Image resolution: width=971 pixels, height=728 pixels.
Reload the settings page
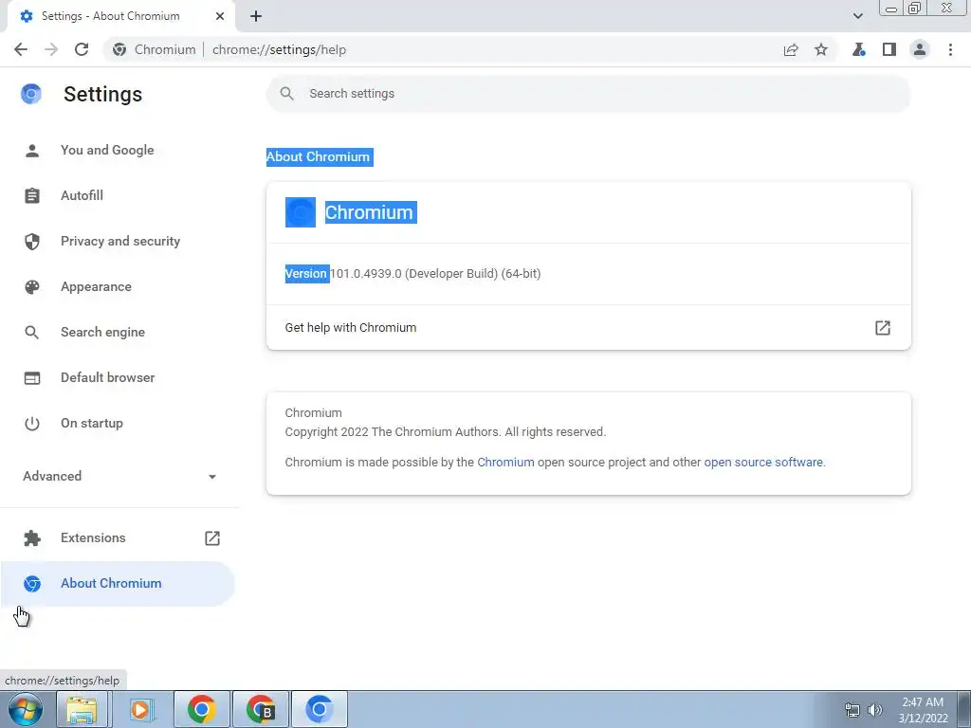pyautogui.click(x=82, y=49)
